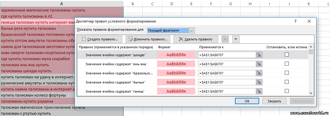Open "Текущий фрагмент" dropdown list
The width and height of the screenshot is (330, 116).
[x=192, y=30]
